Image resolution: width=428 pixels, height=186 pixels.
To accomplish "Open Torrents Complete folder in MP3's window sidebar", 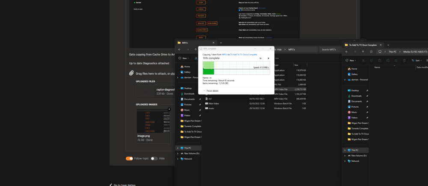I will tap(191, 126).
